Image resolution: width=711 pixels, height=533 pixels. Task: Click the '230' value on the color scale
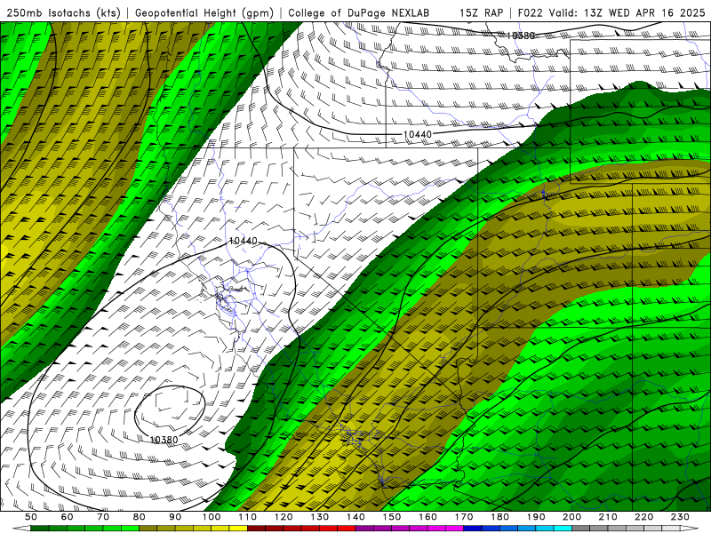pos(680,517)
